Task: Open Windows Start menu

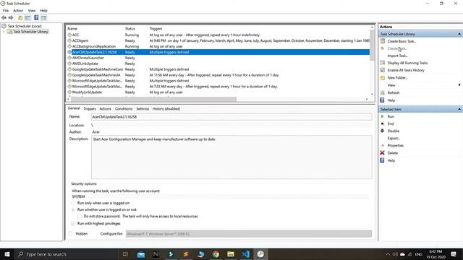Action: point(7,254)
